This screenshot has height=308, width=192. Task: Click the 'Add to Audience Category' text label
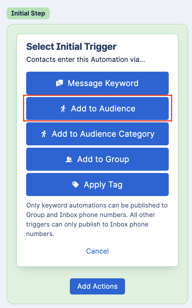pos(103,134)
